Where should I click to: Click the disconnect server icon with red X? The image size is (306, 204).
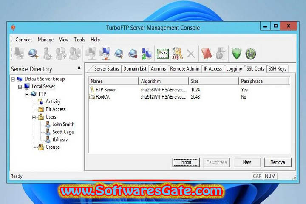[x=105, y=53]
